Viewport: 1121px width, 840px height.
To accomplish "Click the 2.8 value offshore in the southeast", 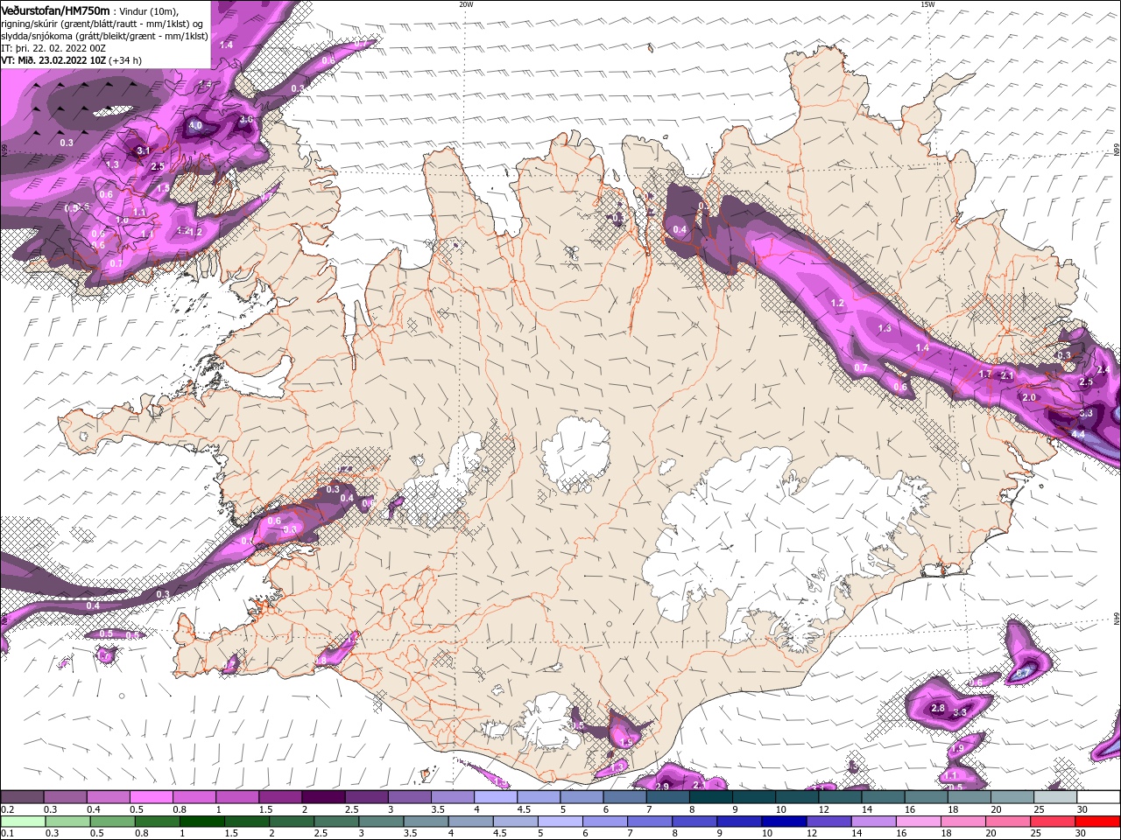I will [x=938, y=708].
